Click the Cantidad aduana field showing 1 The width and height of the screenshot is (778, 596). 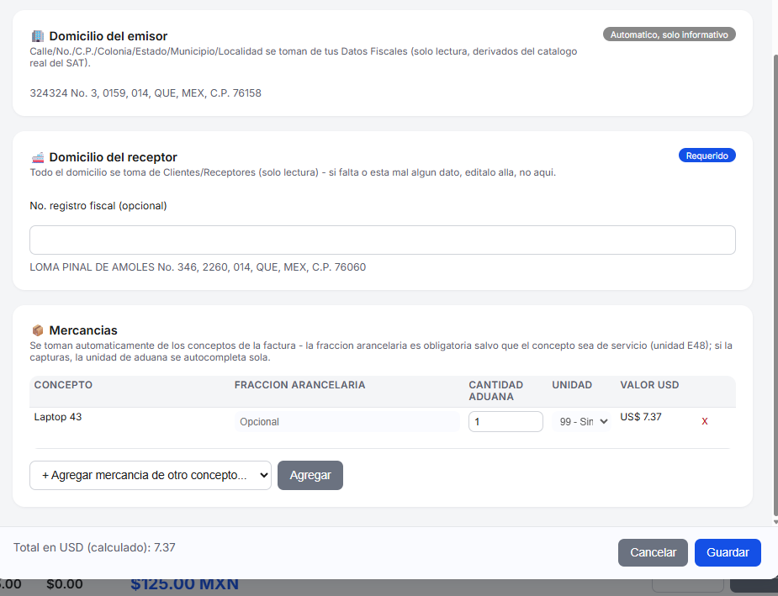coord(505,421)
